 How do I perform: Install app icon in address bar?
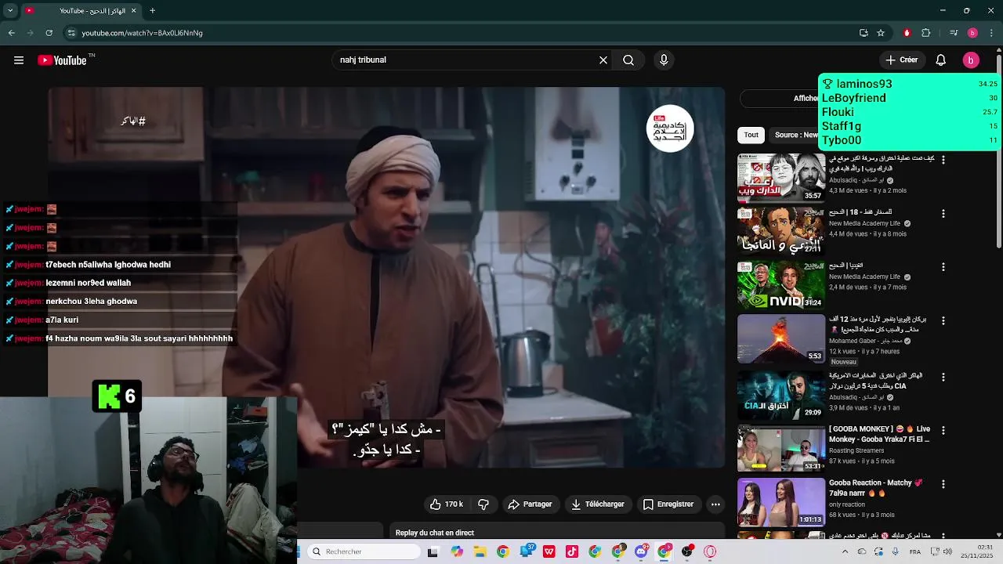point(864,33)
